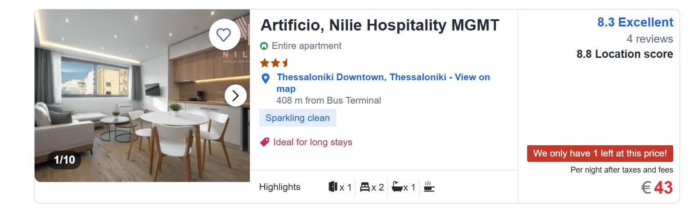Viewport: 693px width, 208px height.
Task: Show next photo with the arrow
Action: point(235,95)
